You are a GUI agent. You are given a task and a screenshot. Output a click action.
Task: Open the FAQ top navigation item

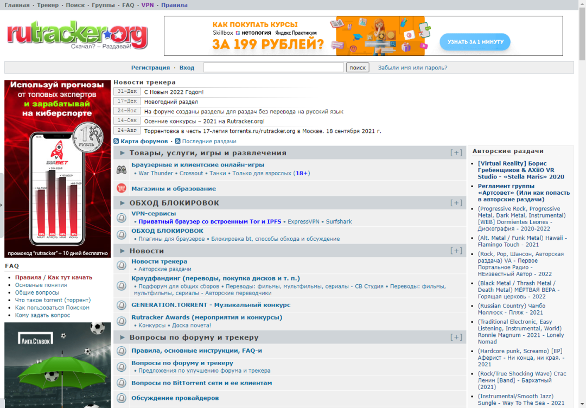[128, 5]
